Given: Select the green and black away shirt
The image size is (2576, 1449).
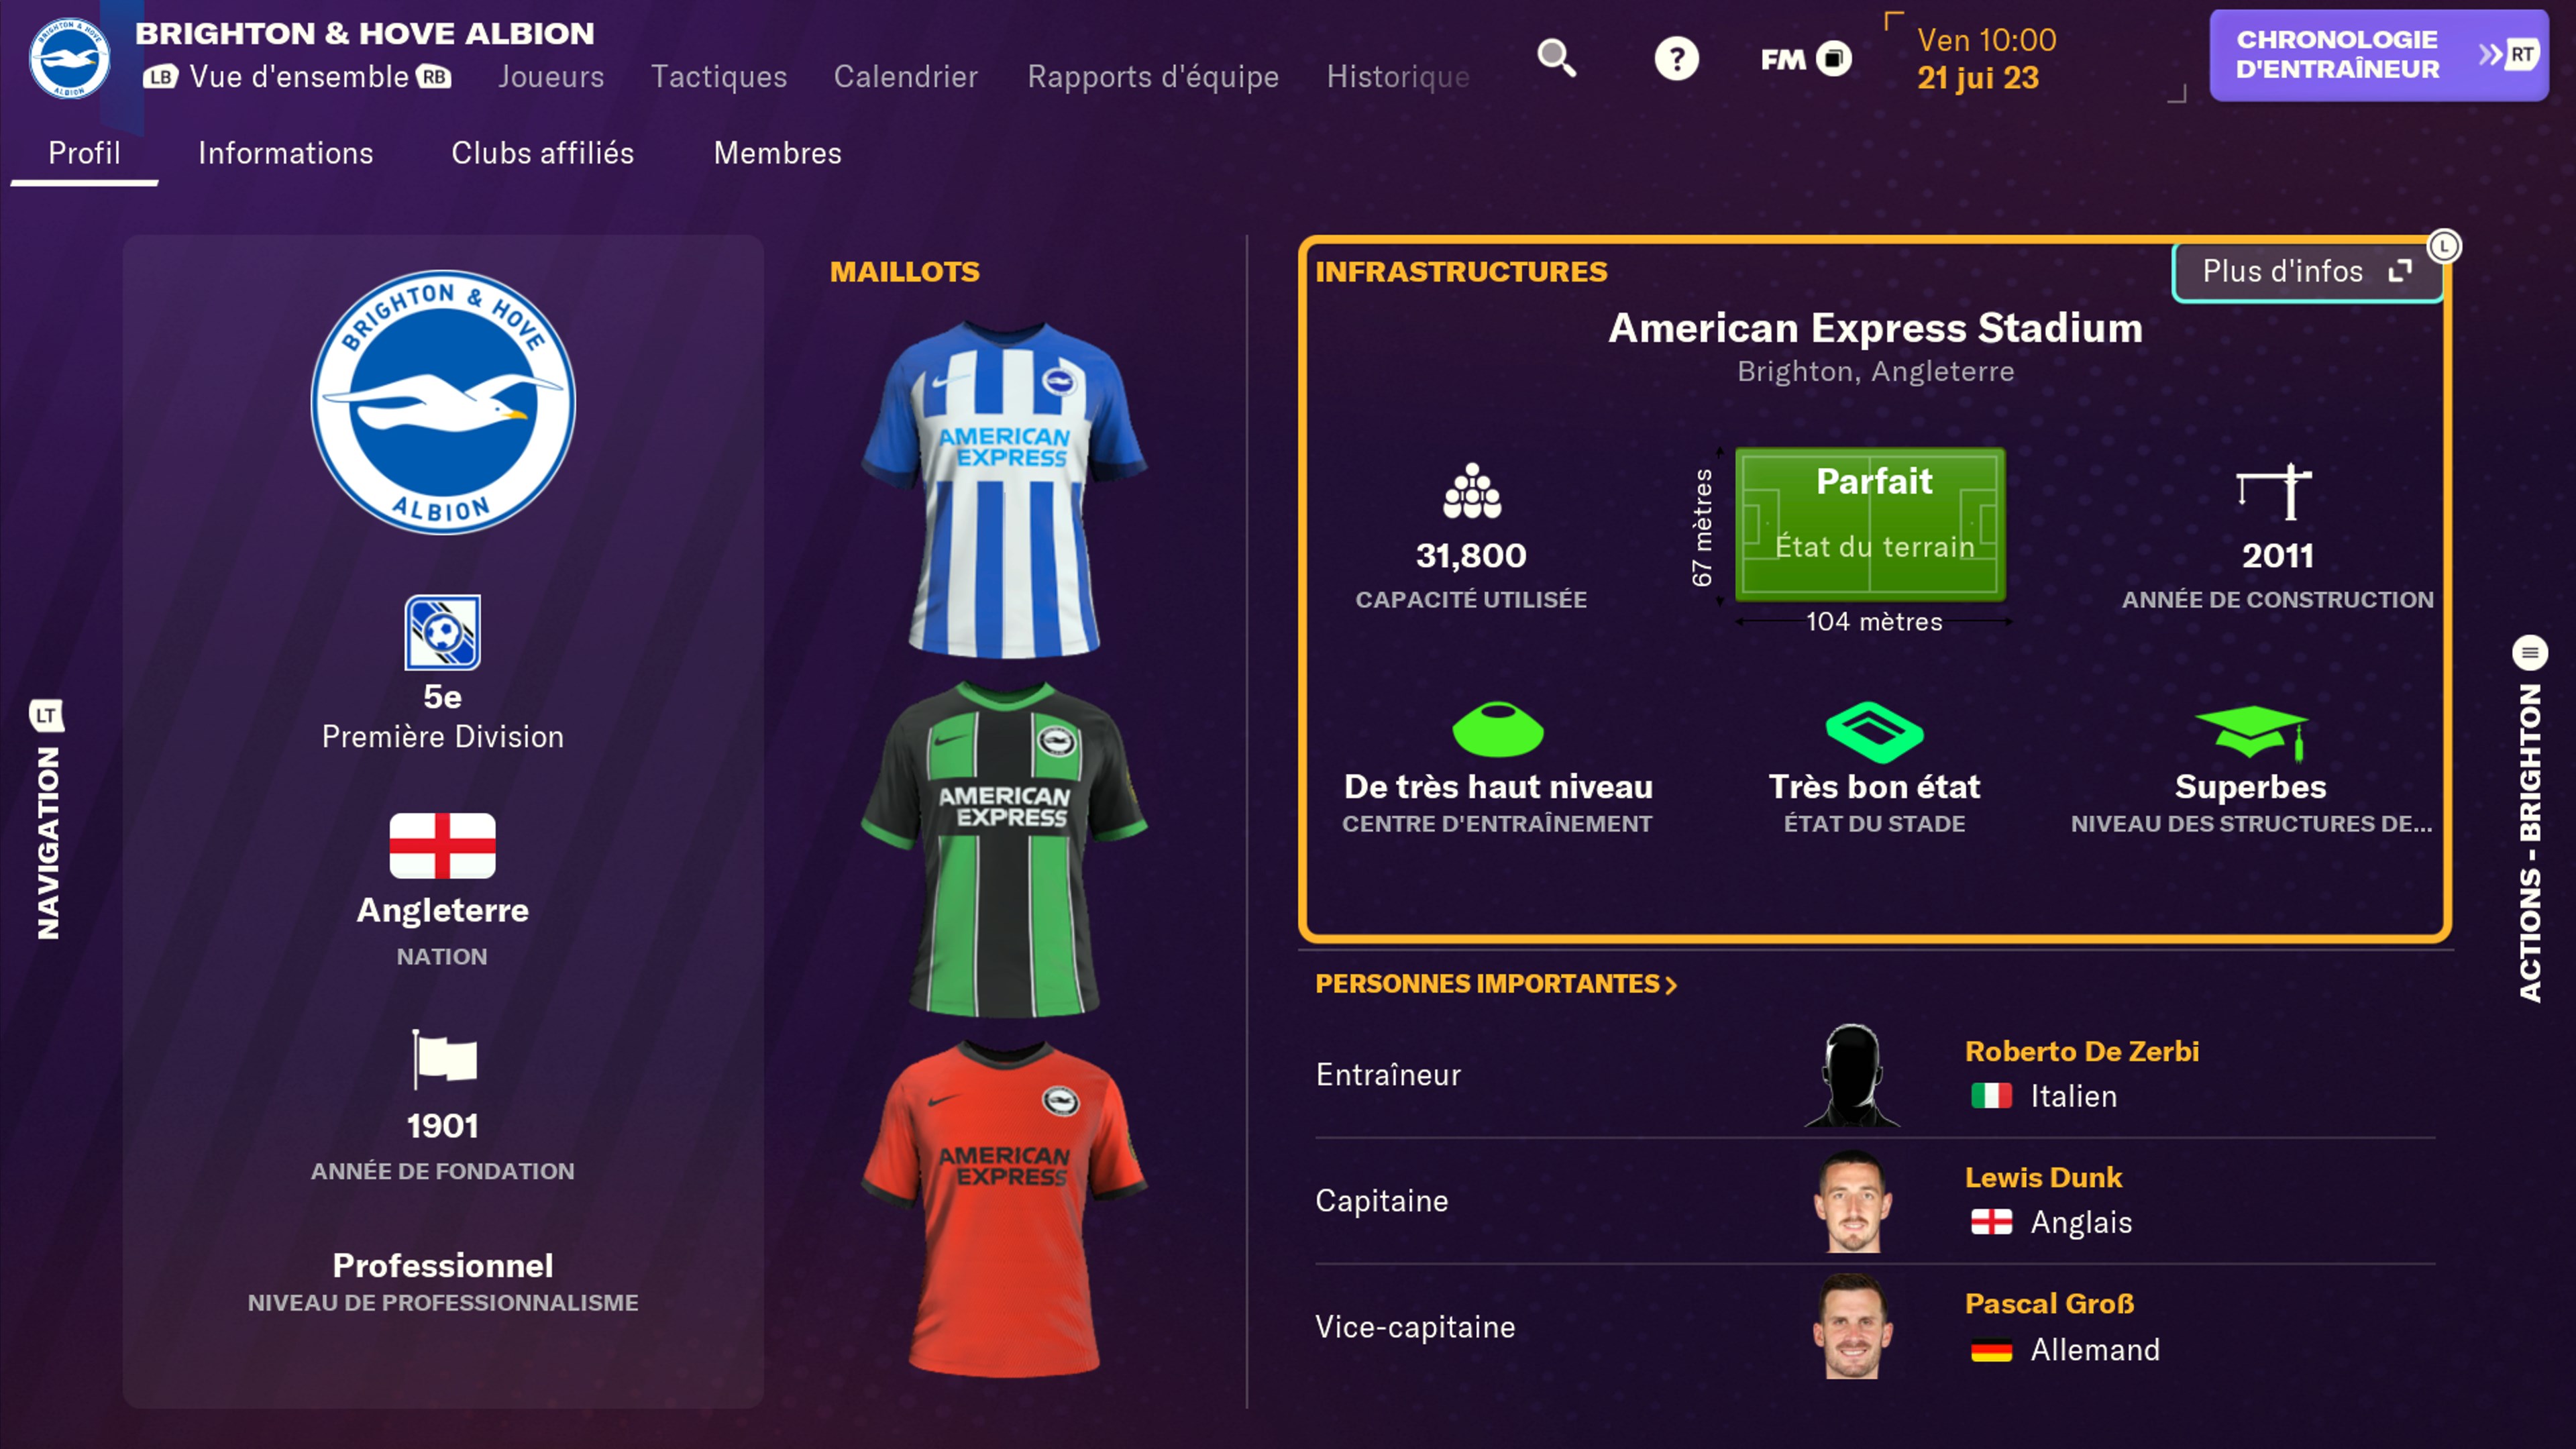Looking at the screenshot, I should click(1004, 850).
